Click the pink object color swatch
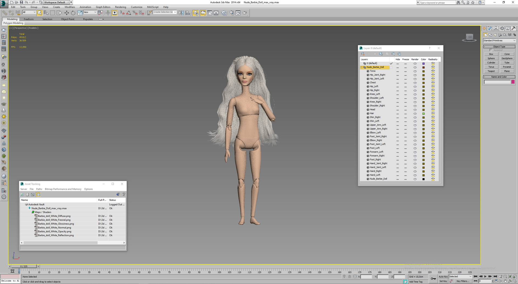518x284 pixels. [513, 82]
